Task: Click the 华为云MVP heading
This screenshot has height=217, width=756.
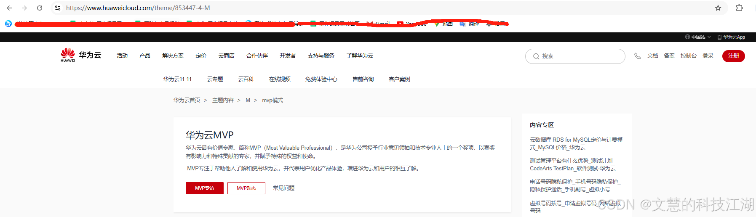Action: click(210, 135)
